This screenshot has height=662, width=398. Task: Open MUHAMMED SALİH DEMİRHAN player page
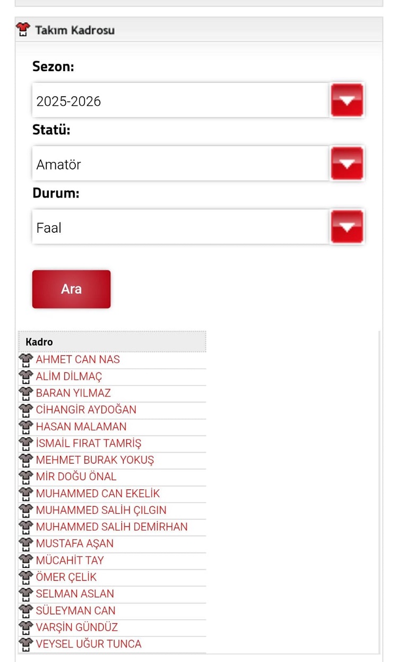coord(111,527)
